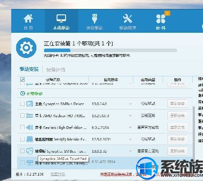Open 驱动管理 wrench tools icon
The image size is (203, 181).
point(128,18)
